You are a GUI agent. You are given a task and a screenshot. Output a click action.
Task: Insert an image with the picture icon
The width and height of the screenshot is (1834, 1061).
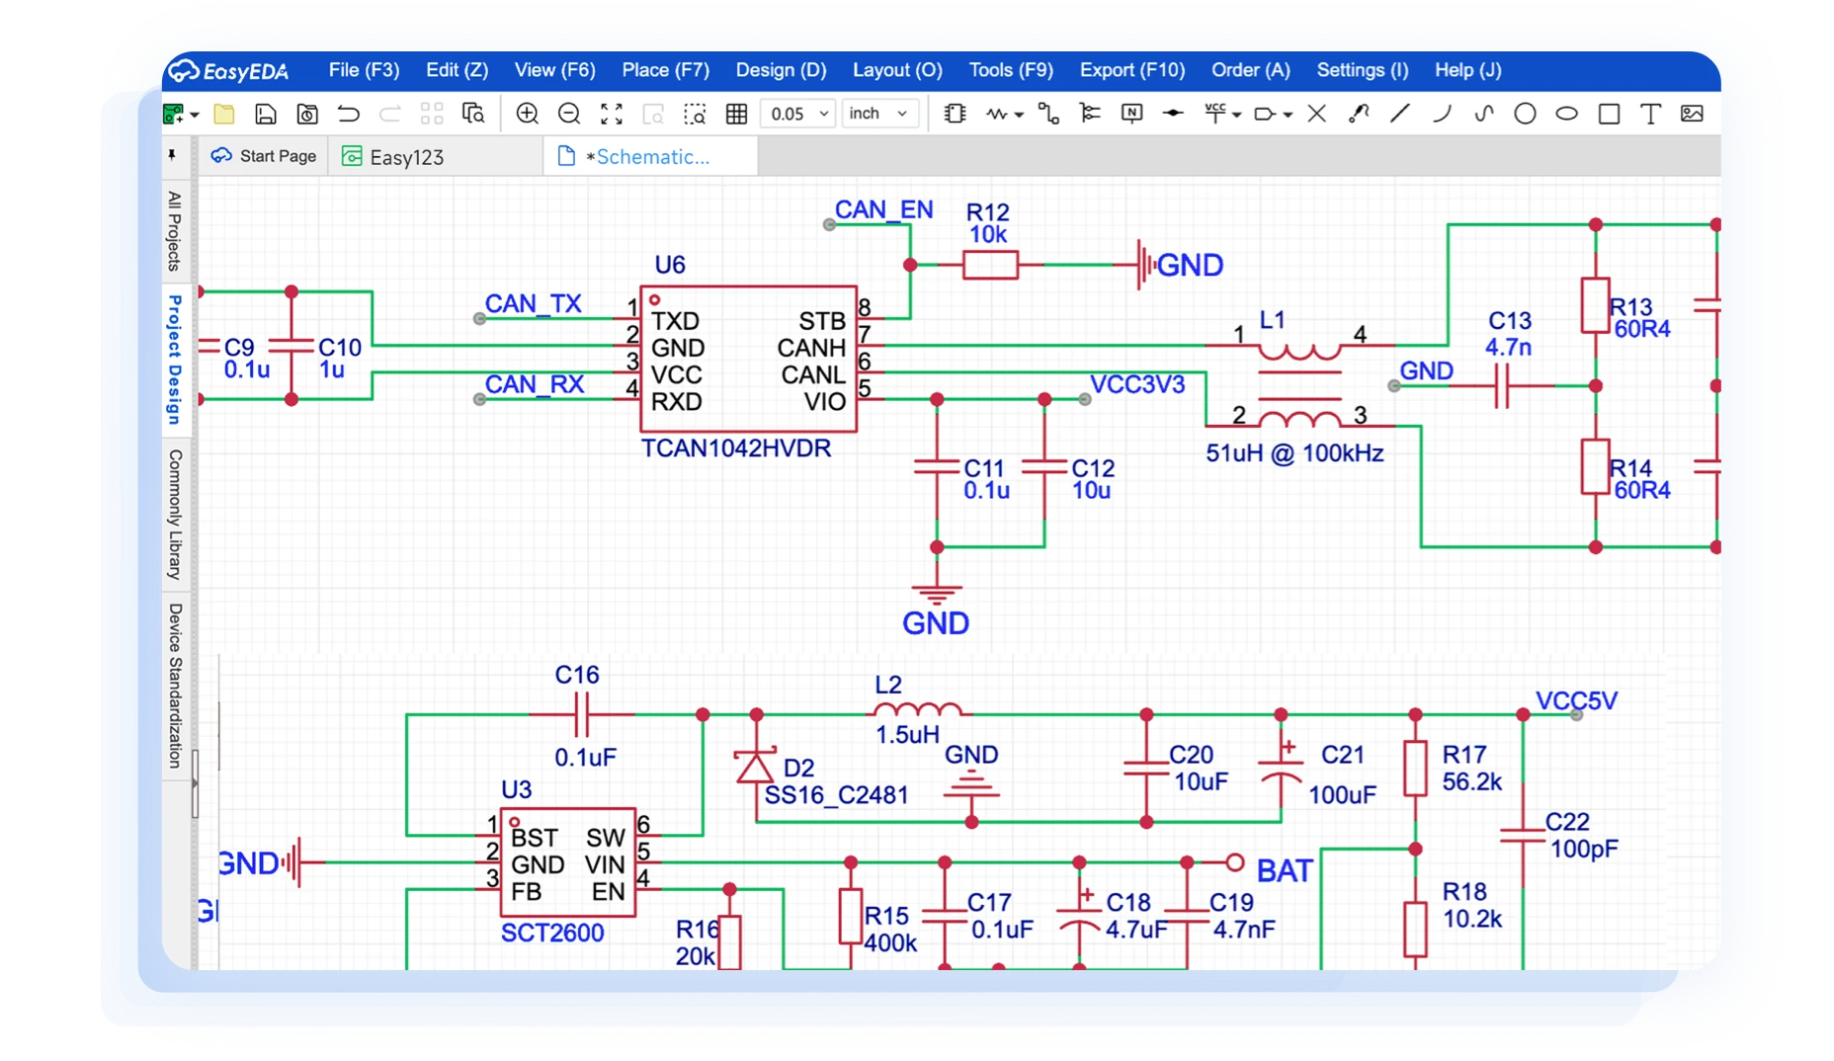point(1692,115)
